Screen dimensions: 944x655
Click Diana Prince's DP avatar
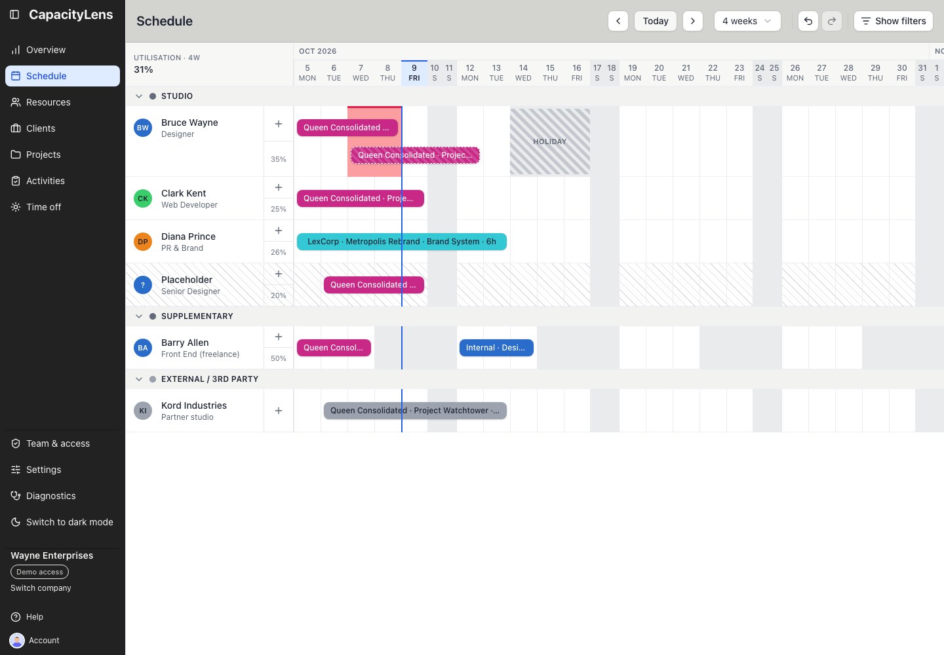click(143, 242)
